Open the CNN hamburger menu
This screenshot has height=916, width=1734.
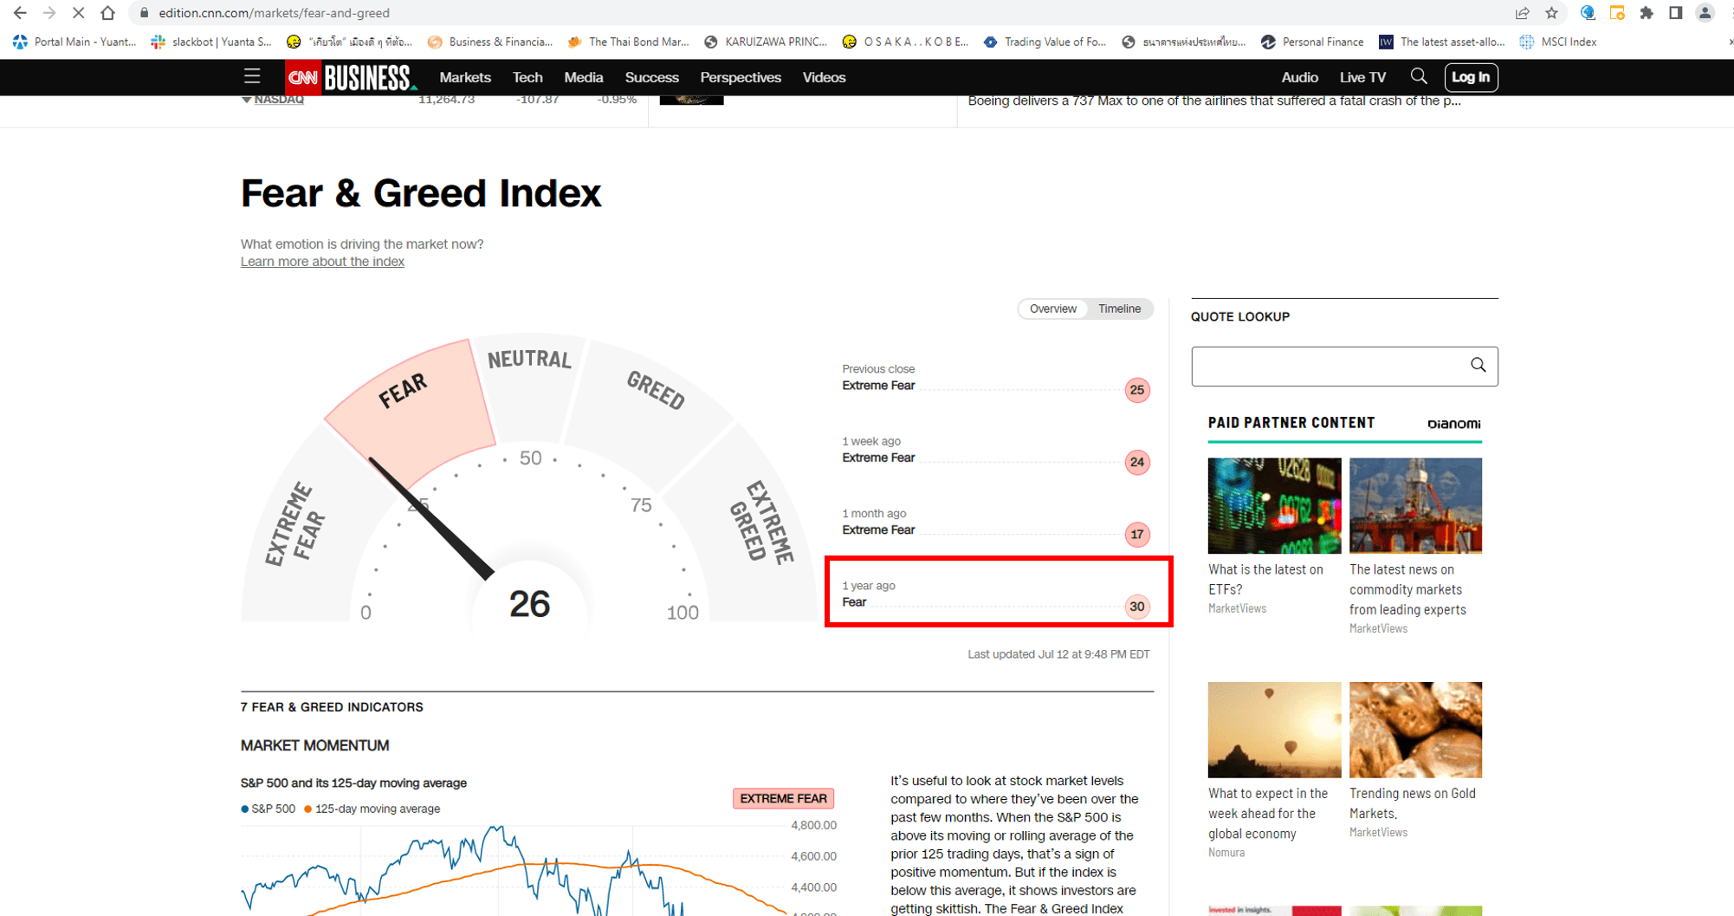click(251, 77)
